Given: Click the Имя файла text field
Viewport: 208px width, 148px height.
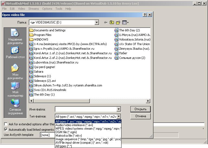Looking at the screenshot, I should (86, 109).
